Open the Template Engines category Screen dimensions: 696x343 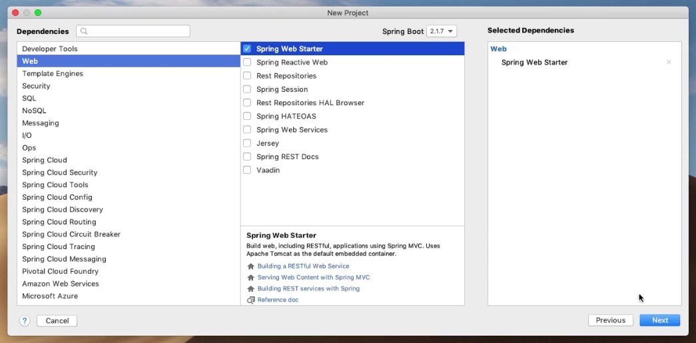129,74
